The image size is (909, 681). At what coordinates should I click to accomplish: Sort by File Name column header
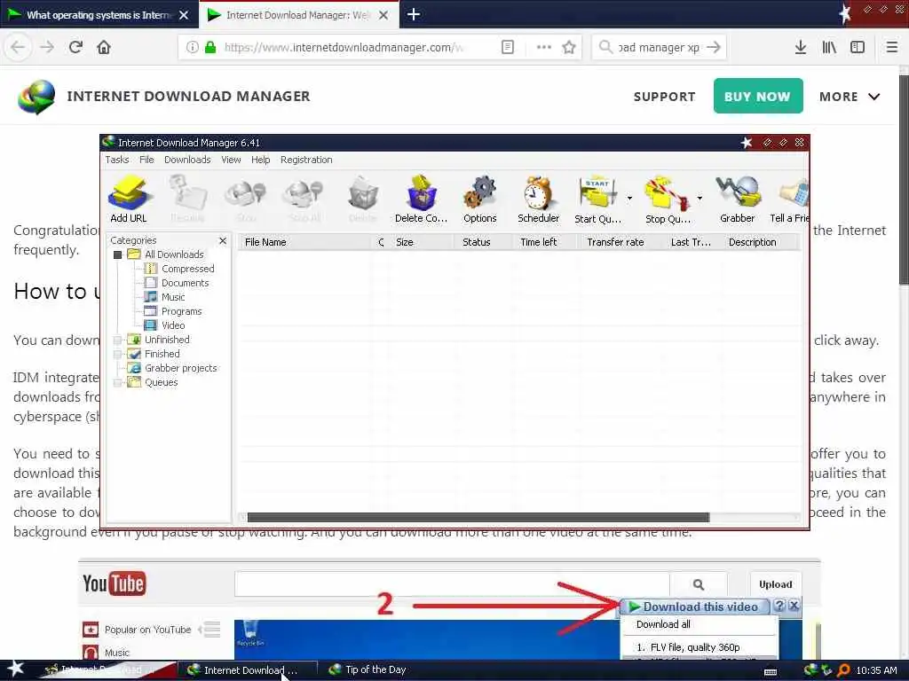point(305,242)
